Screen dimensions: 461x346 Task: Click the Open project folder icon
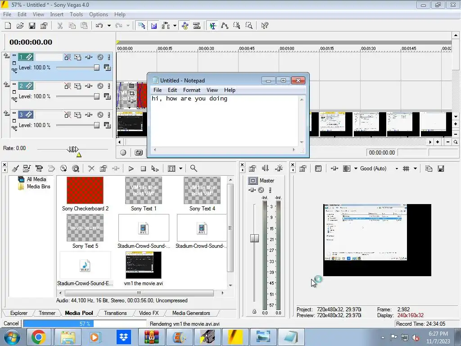click(x=20, y=26)
